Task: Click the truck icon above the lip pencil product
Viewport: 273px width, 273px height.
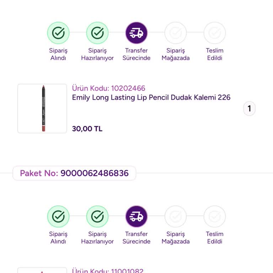Action: [136, 33]
